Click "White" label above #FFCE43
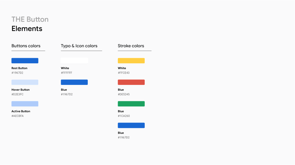This screenshot has width=295, height=165. (122, 68)
